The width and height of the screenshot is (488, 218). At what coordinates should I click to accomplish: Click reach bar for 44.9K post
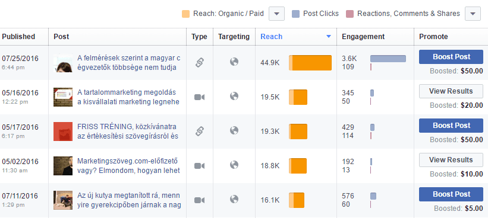point(310,63)
